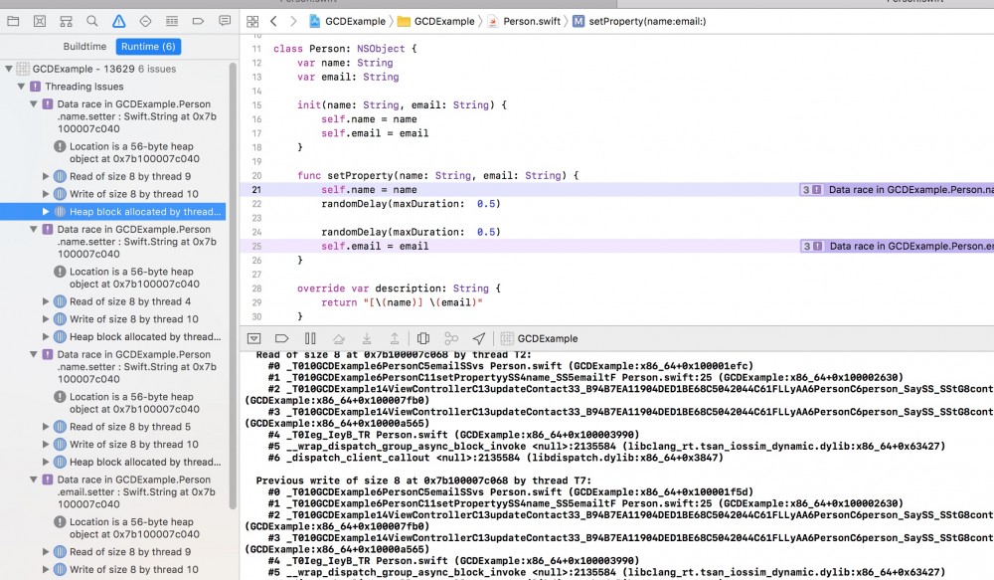Open the Test navigator diamond icon
Image resolution: width=994 pixels, height=580 pixels.
pos(145,21)
